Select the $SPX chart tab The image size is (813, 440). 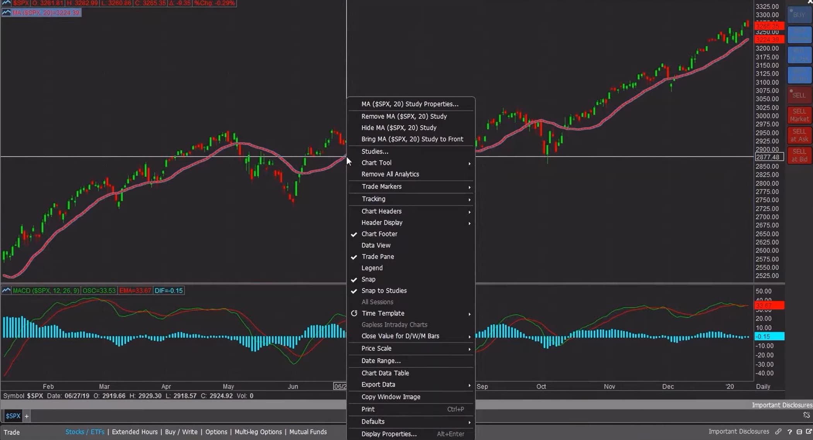click(13, 416)
